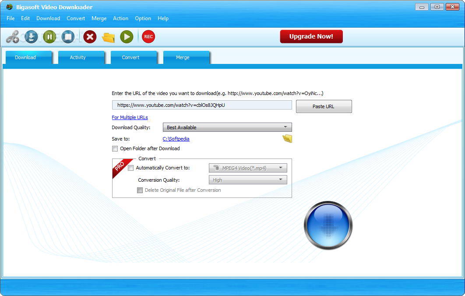Open the output folder from the toolbar
Viewport: 465px width, 296px height.
tap(108, 37)
